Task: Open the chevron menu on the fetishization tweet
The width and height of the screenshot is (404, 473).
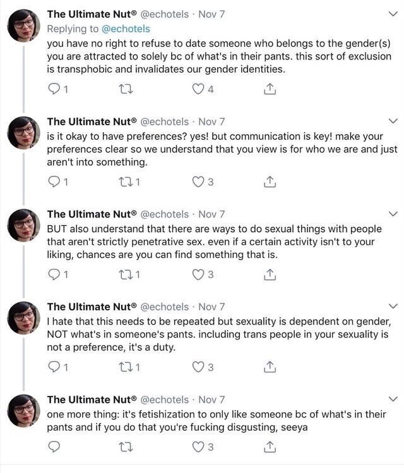Action: click(x=393, y=399)
